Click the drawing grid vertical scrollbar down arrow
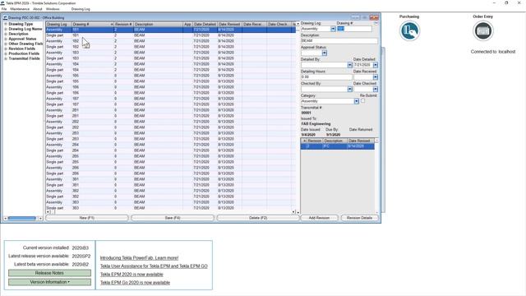The image size is (526, 296). (298, 212)
